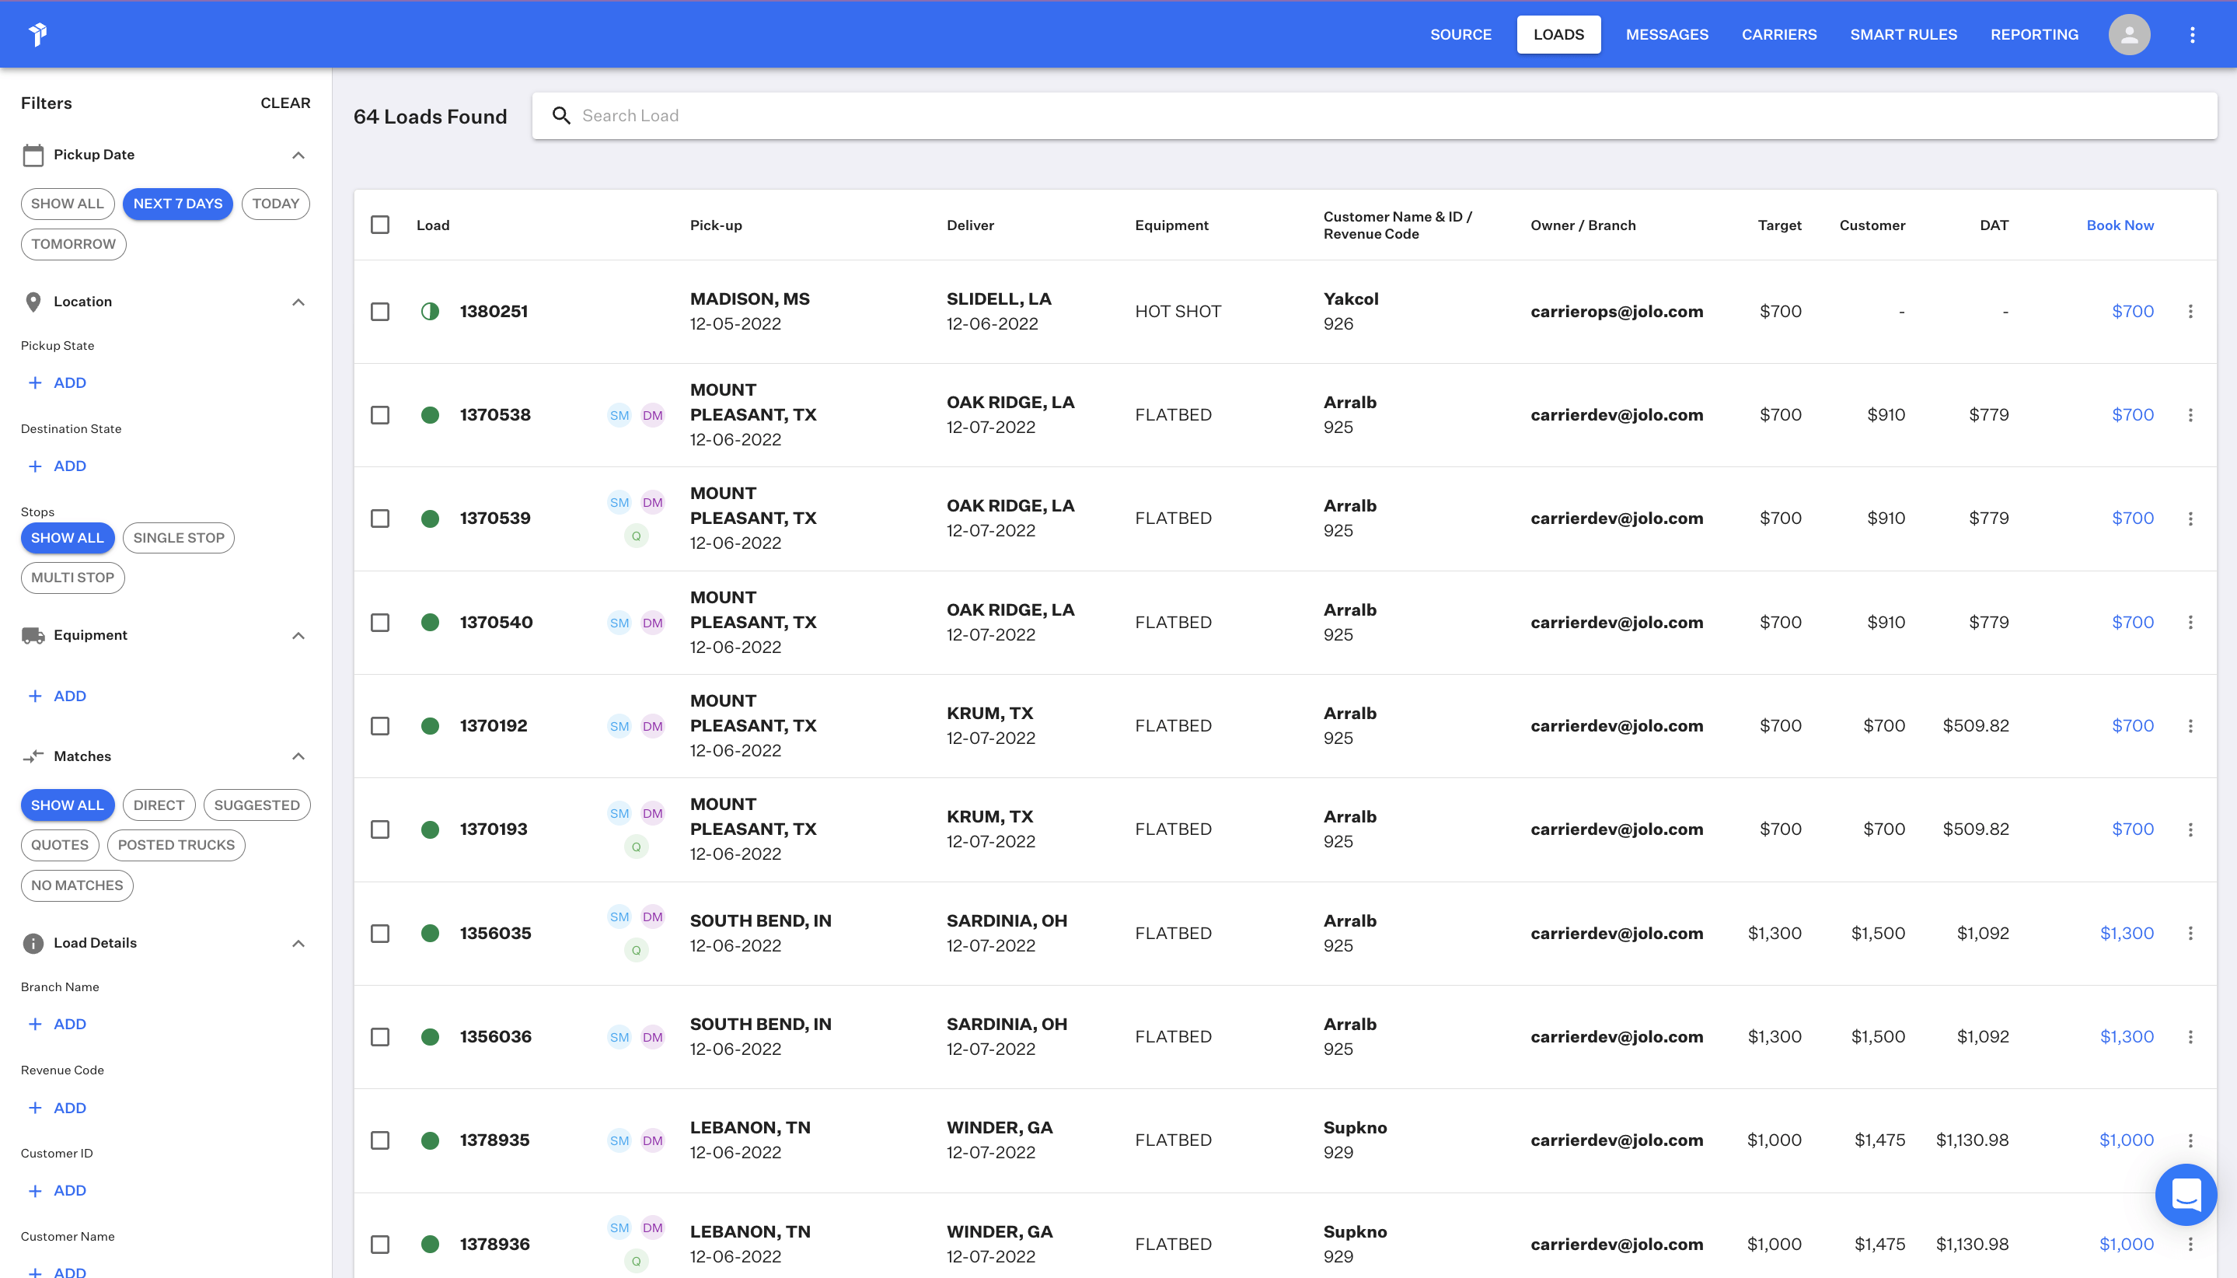Switch to the Carriers tab

pyautogui.click(x=1778, y=34)
